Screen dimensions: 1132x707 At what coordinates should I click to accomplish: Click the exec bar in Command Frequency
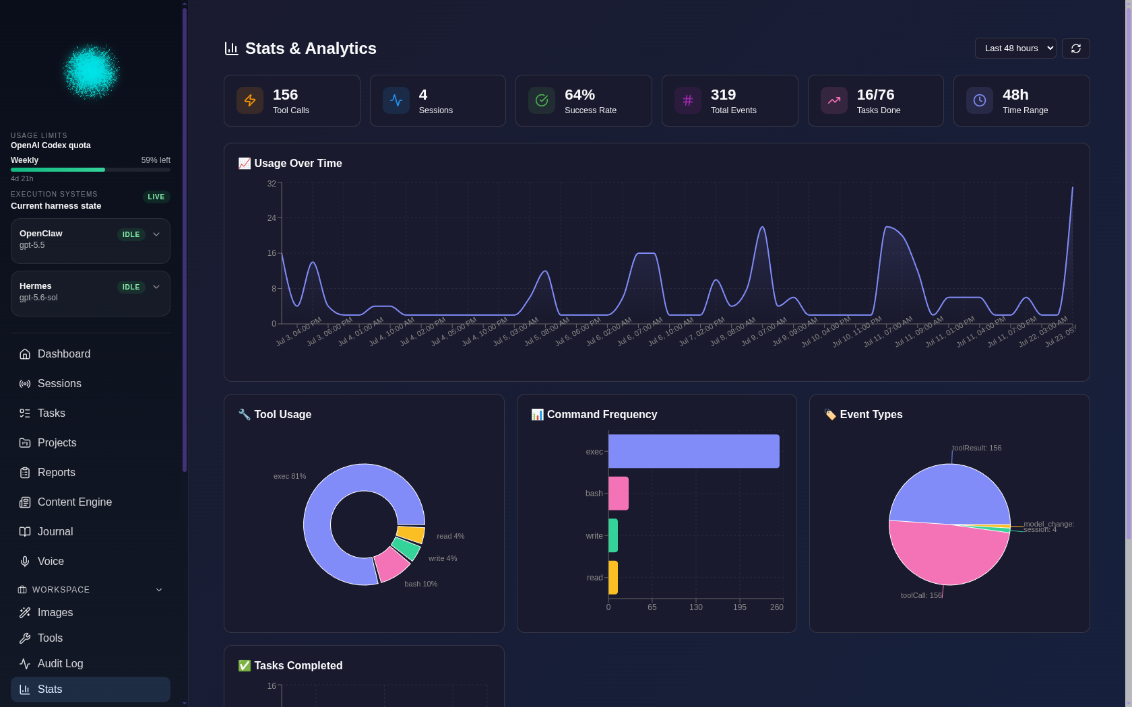click(x=694, y=451)
